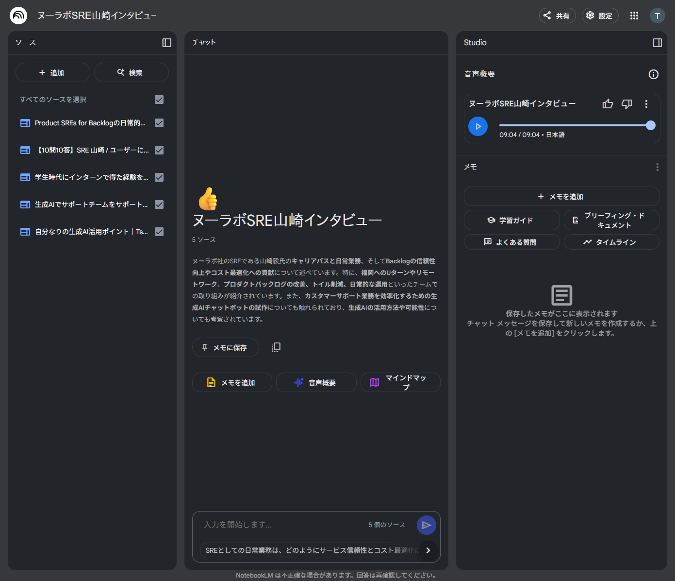Image resolution: width=675 pixels, height=581 pixels.
Task: Add a new source with 追加
Action: [52, 72]
